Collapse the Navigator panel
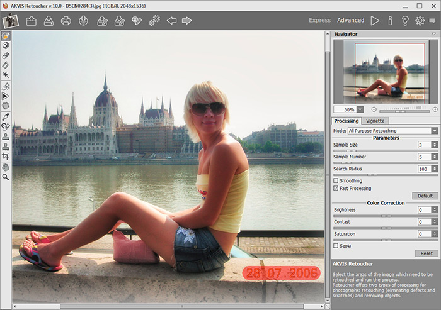 point(434,34)
